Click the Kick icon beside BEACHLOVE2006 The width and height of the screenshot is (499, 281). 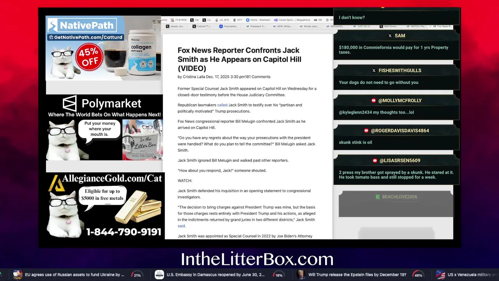click(x=377, y=197)
